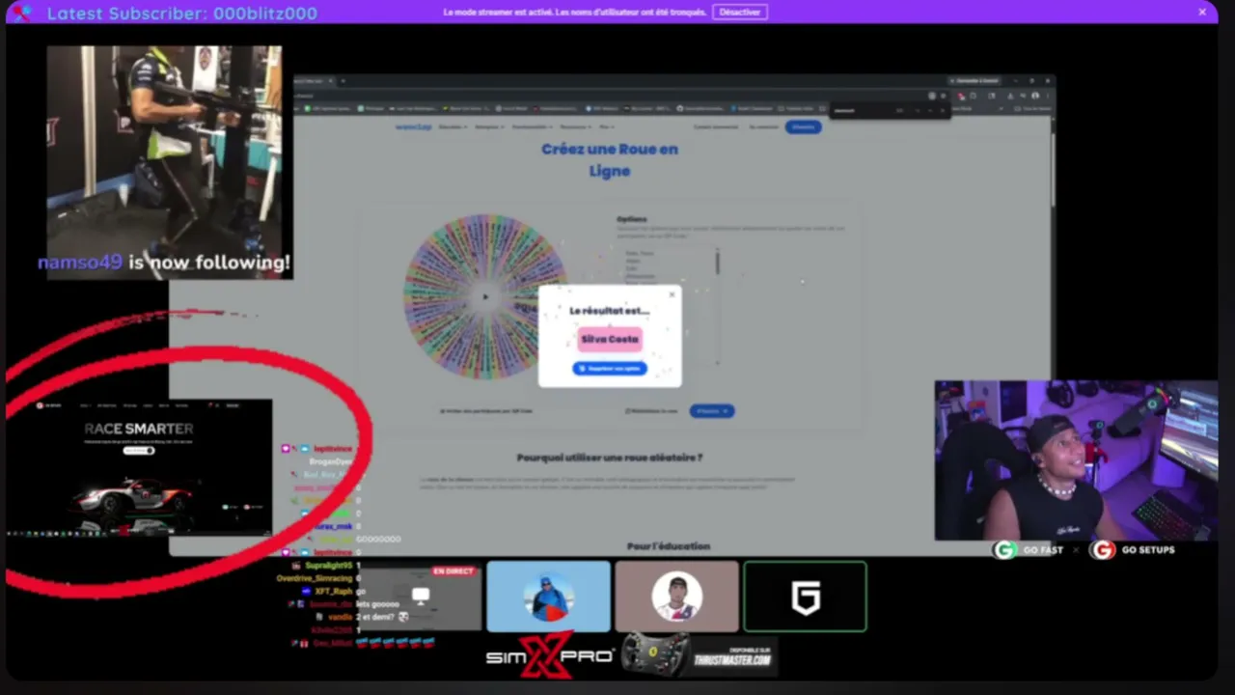Click the blue delete-option button in result popup
Screen dimensions: 1235x695
point(610,369)
